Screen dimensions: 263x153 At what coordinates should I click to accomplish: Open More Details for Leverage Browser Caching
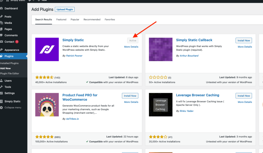(x=245, y=102)
